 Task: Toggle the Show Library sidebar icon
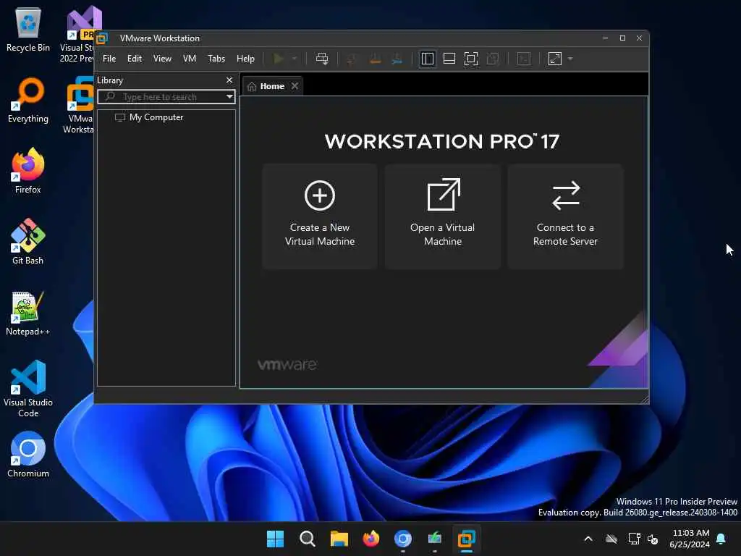click(427, 59)
